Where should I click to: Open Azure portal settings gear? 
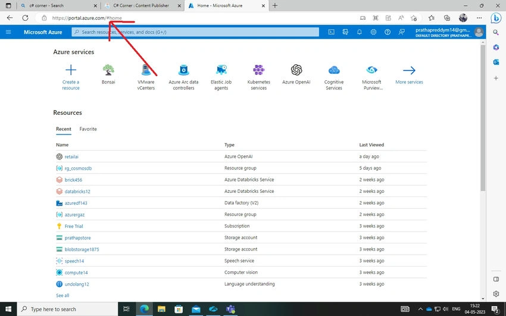(373, 32)
